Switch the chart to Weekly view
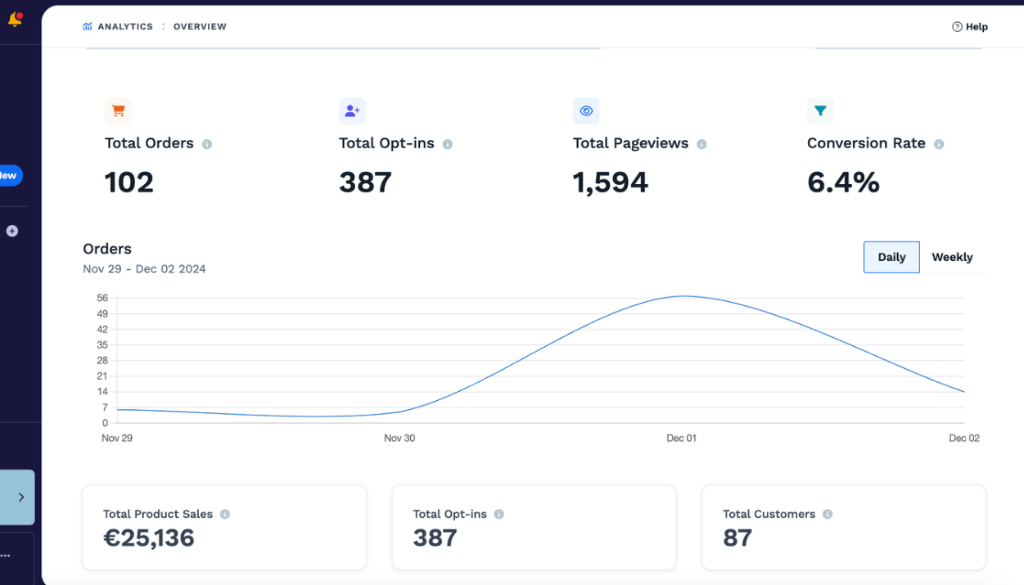 pos(952,257)
